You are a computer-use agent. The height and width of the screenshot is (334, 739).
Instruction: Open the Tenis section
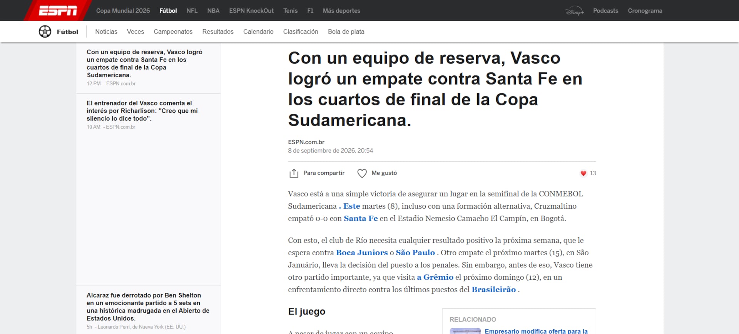click(290, 11)
